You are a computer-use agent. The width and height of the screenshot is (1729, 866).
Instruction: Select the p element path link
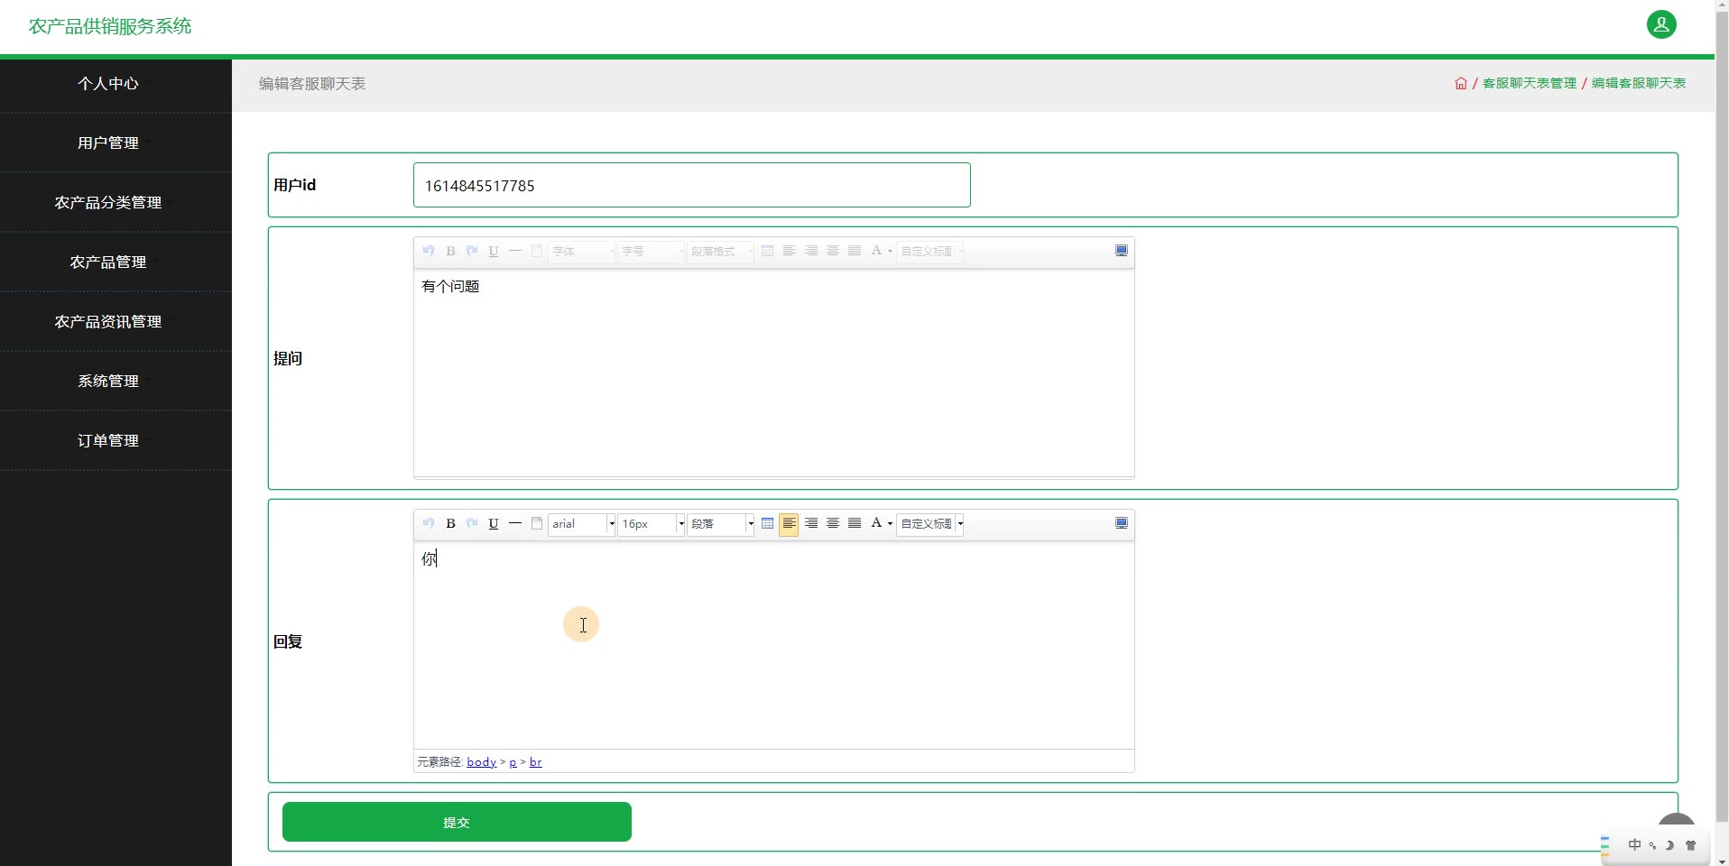click(x=513, y=762)
